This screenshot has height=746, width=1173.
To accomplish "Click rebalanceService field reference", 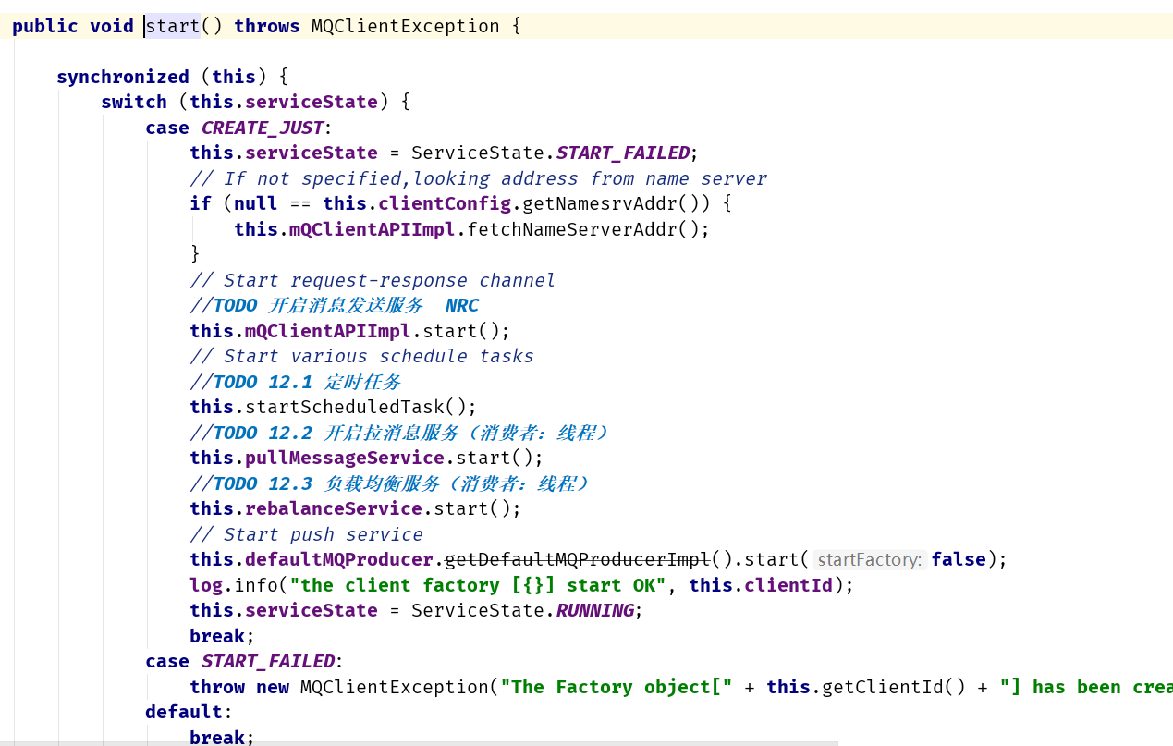I will pyautogui.click(x=334, y=508).
